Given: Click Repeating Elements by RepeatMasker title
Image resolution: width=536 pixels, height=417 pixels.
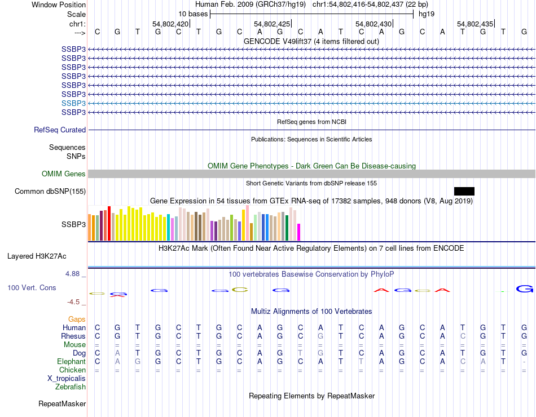Looking at the screenshot, I should click(x=311, y=396).
